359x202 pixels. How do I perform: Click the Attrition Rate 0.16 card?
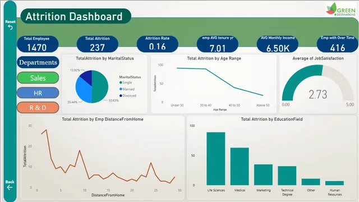point(157,44)
